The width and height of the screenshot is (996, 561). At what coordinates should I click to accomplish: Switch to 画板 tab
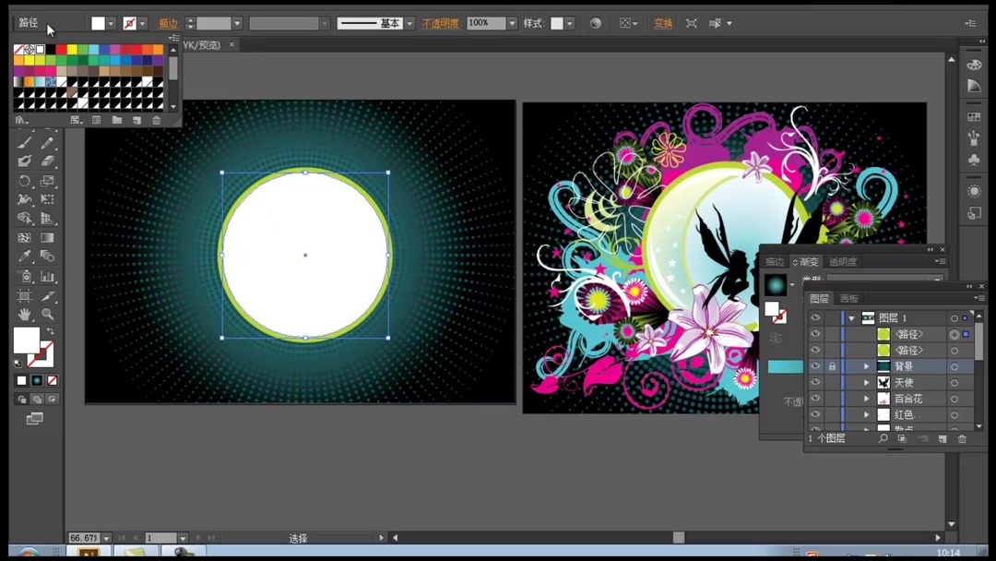(x=848, y=299)
